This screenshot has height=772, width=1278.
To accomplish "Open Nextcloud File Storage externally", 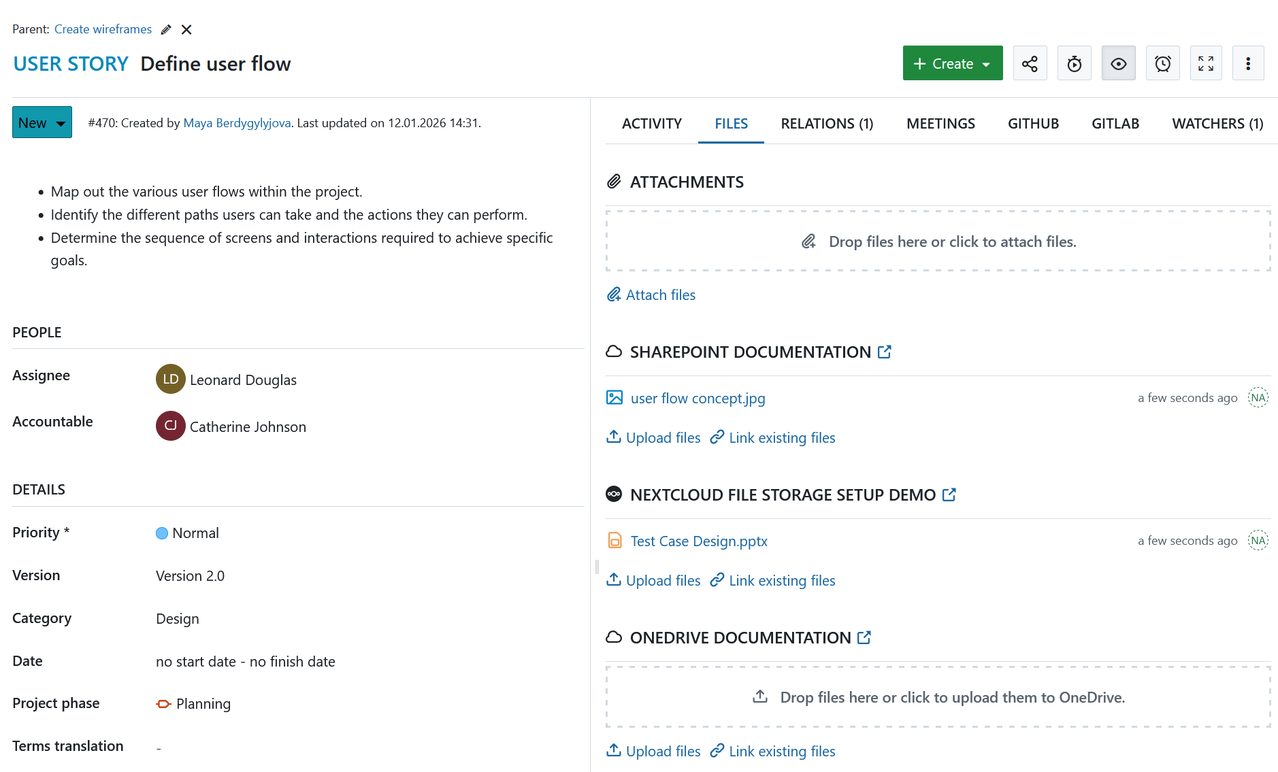I will (949, 494).
